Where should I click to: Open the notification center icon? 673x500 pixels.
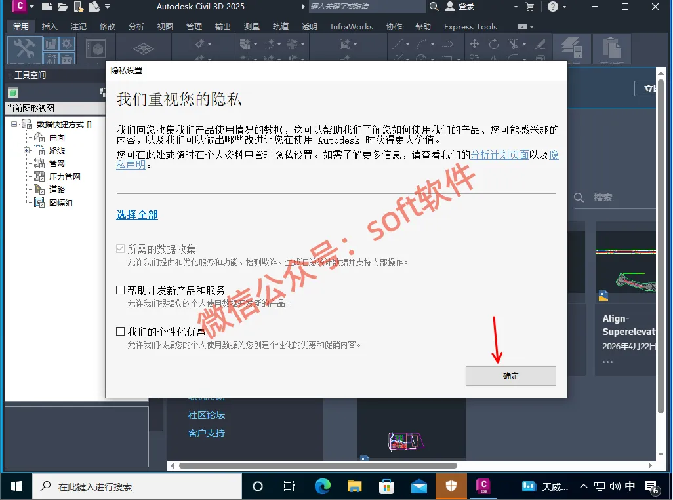point(651,487)
